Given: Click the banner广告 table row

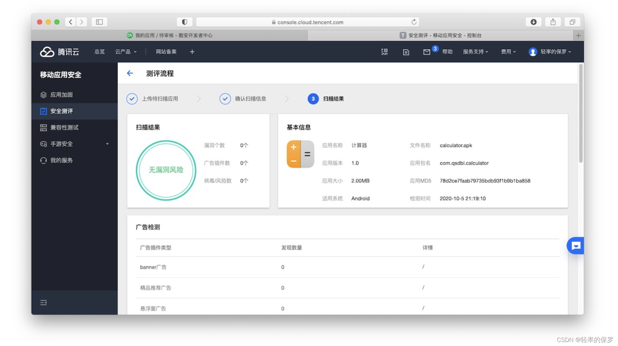Looking at the screenshot, I should pyautogui.click(x=347, y=267).
